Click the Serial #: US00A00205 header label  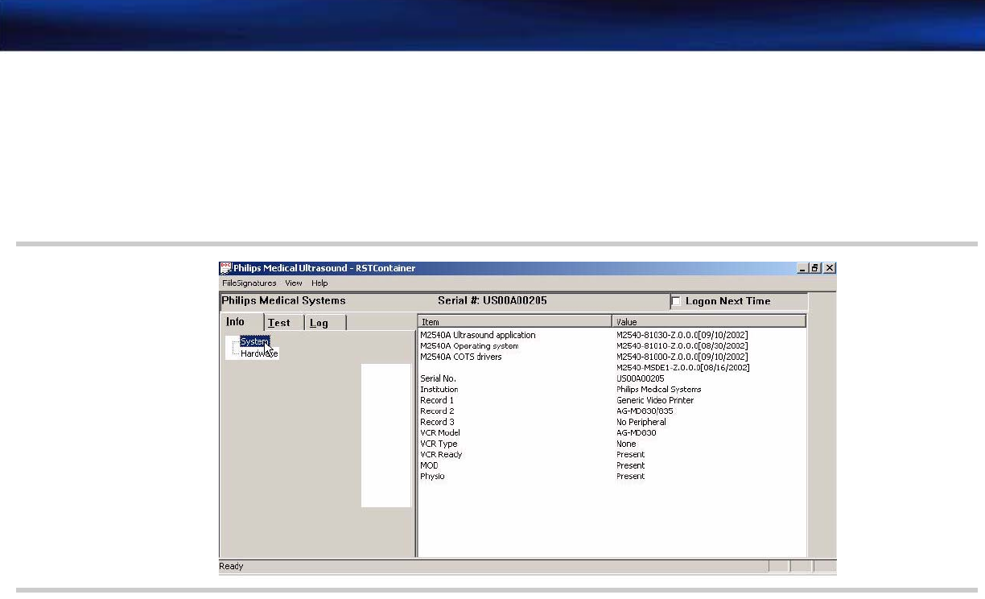click(492, 301)
